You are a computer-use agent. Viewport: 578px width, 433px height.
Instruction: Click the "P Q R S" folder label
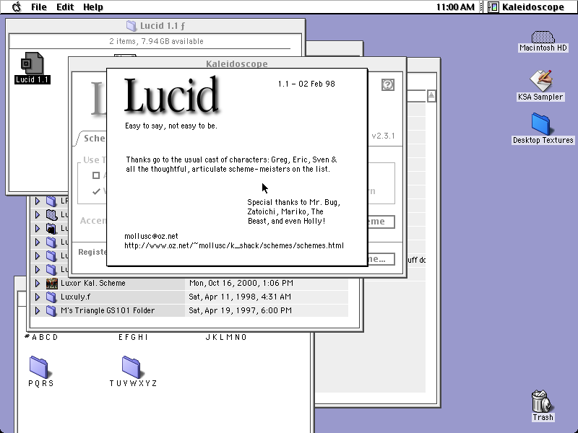pos(41,383)
